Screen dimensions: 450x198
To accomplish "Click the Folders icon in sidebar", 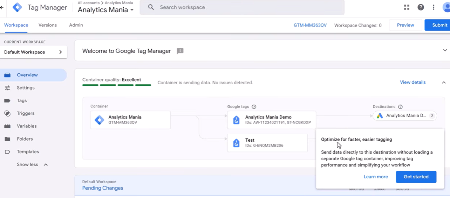I will 7,139.
